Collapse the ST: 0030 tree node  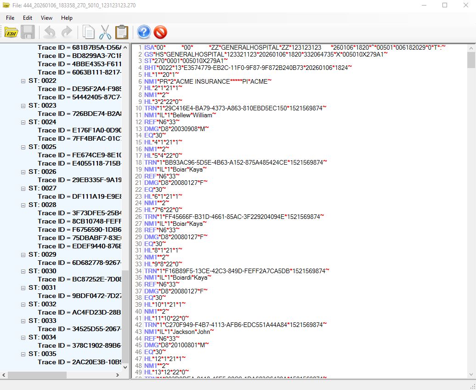point(23,271)
